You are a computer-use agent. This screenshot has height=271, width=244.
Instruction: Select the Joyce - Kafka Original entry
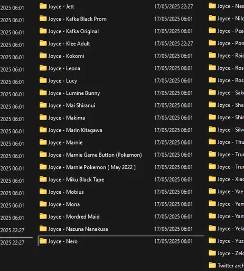click(73, 31)
